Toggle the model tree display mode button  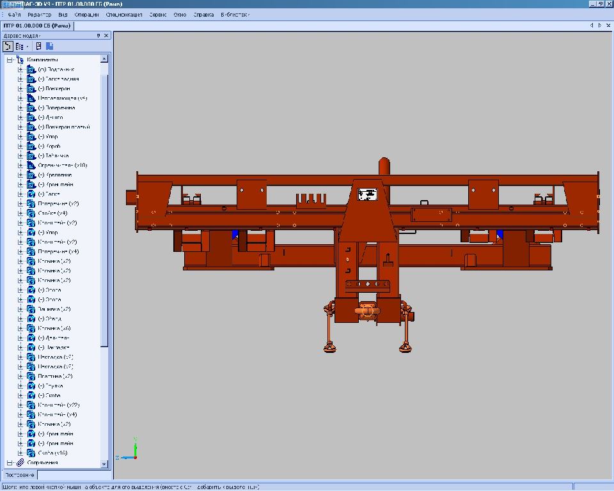point(8,46)
